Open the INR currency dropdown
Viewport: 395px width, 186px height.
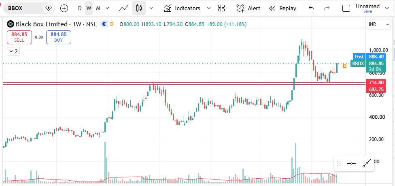point(379,24)
